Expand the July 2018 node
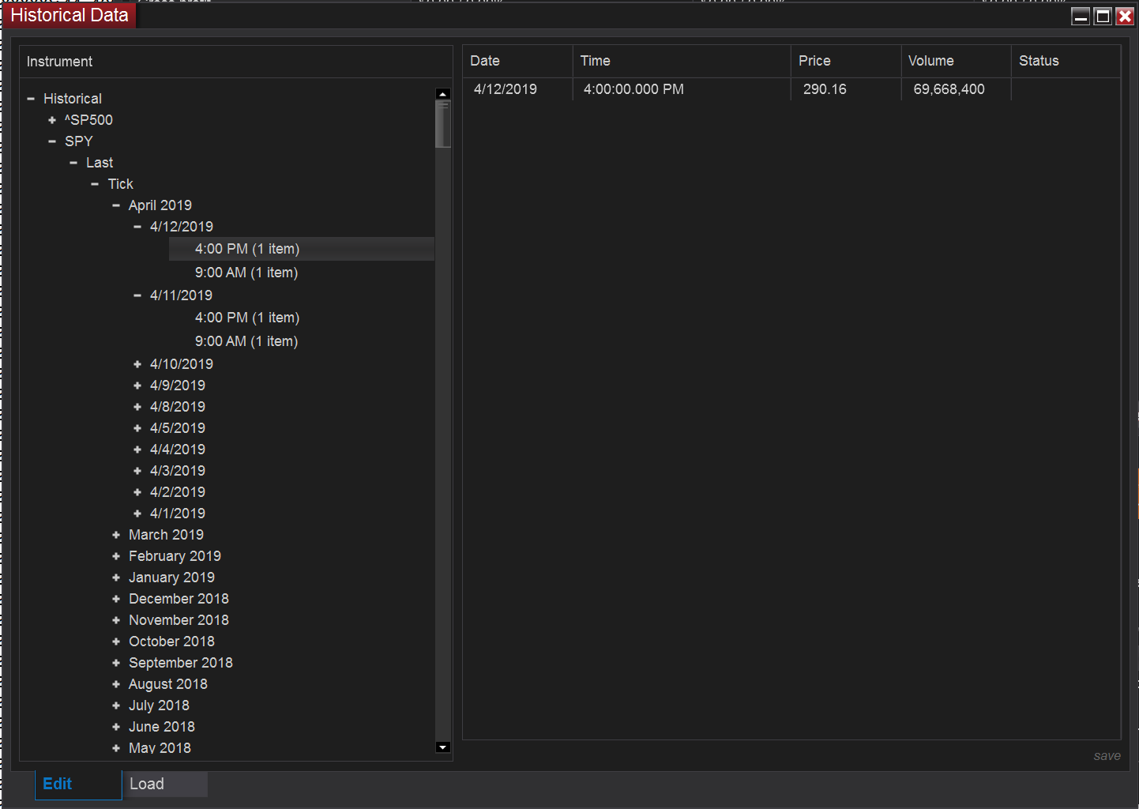Image resolution: width=1139 pixels, height=809 pixels. (x=116, y=706)
